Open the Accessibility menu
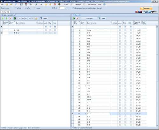 (x=92, y=4)
